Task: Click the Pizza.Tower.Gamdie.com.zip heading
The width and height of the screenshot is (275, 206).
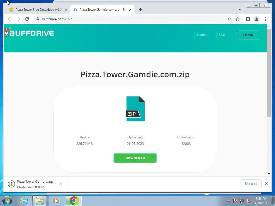Action: [135, 75]
